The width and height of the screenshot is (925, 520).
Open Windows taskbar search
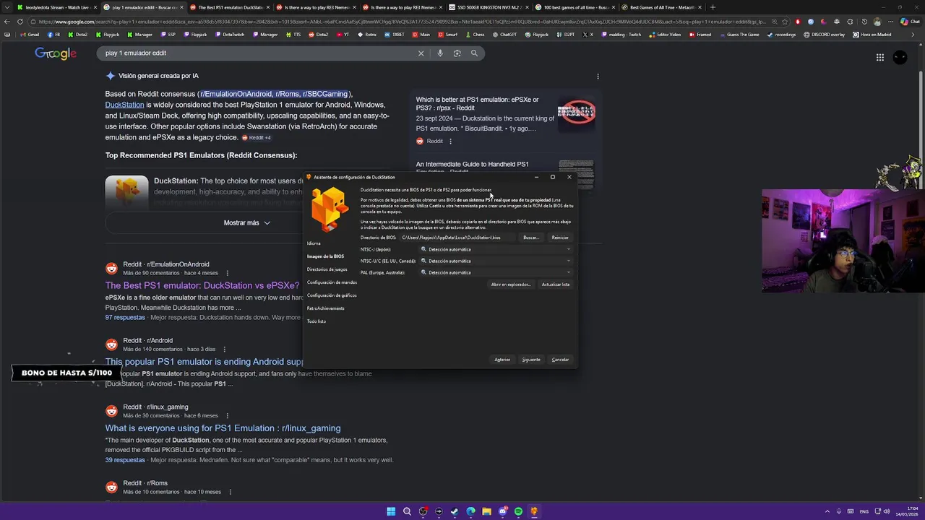point(407,511)
